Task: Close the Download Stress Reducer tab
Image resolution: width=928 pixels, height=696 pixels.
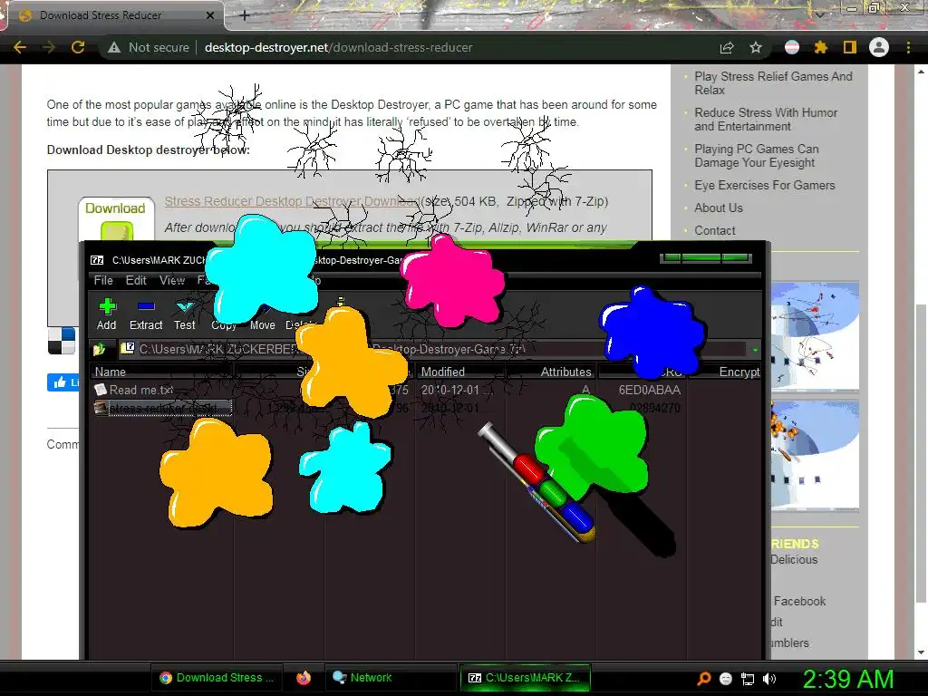Action: pos(209,15)
